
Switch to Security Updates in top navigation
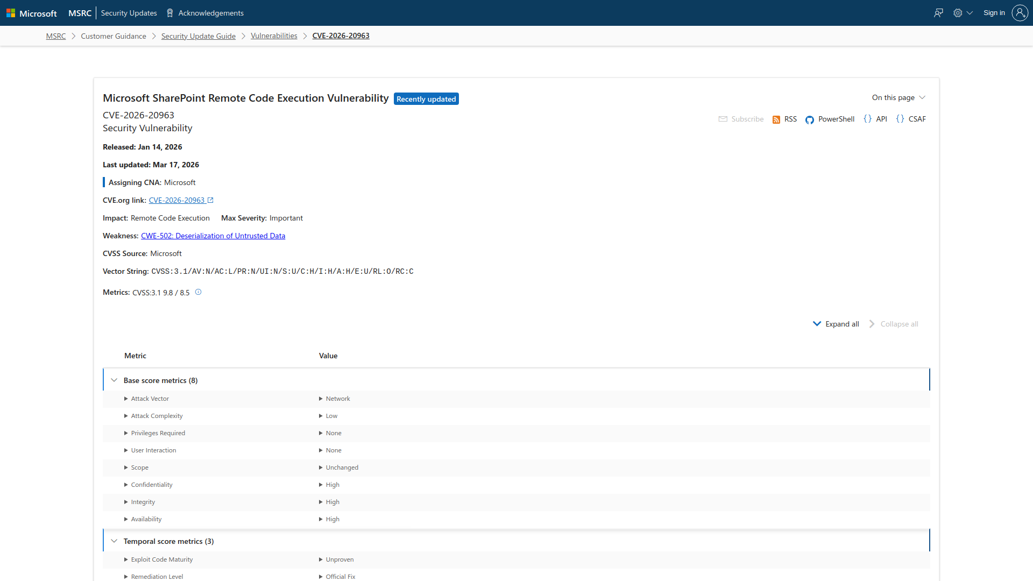129,12
